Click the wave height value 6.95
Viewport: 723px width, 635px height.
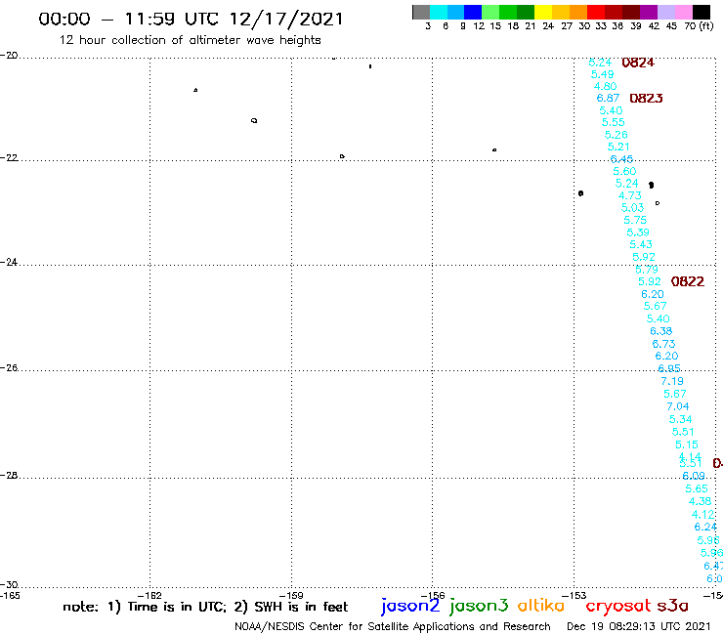click(x=669, y=368)
